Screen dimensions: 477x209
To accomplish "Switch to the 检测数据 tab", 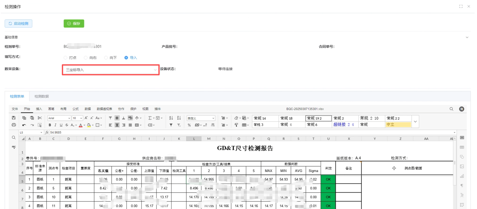I will pos(42,96).
